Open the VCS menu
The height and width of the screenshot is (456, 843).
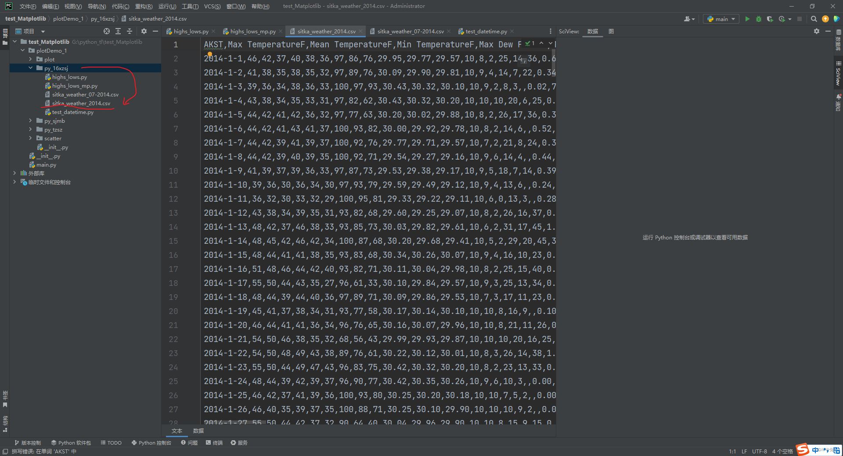(213, 6)
